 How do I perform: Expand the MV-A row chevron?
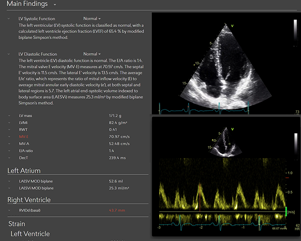pos(9,144)
